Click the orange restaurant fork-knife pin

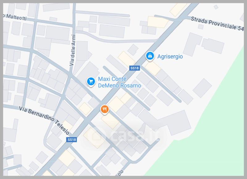(105, 109)
